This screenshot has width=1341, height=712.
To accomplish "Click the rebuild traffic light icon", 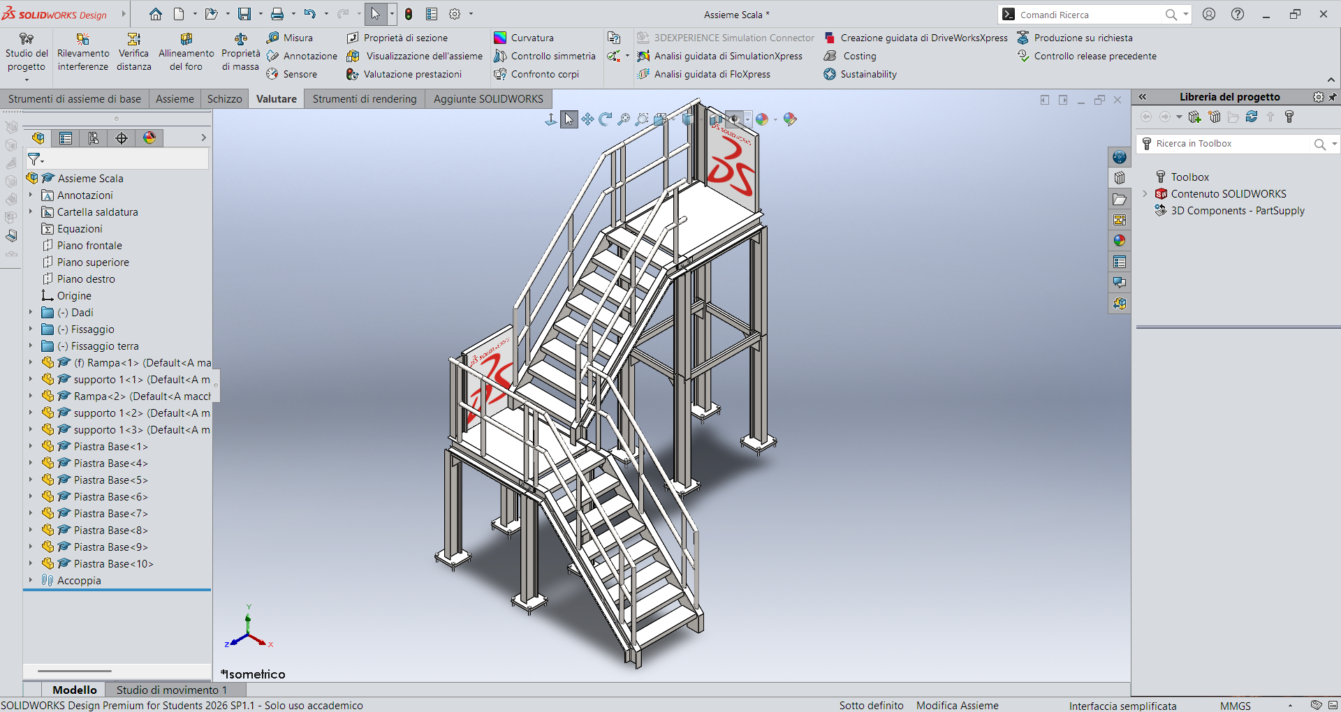I will coord(409,14).
